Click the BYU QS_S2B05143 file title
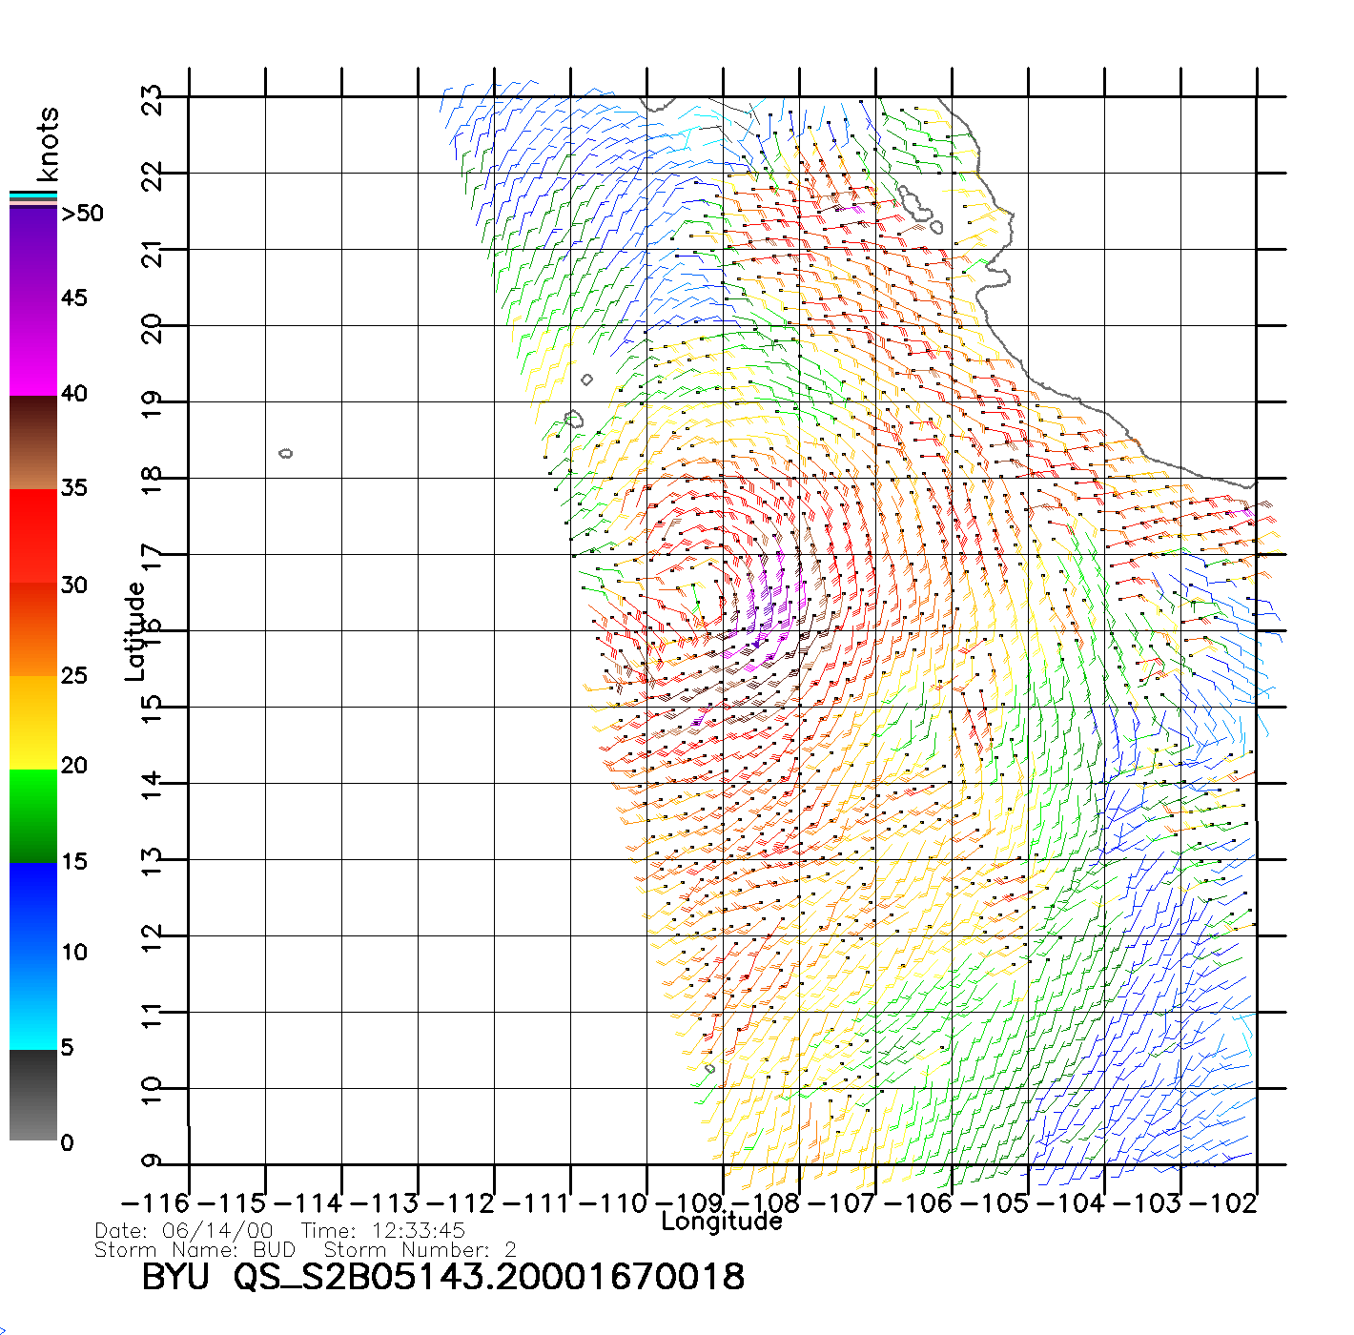Image resolution: width=1354 pixels, height=1335 pixels. pyautogui.click(x=442, y=1277)
